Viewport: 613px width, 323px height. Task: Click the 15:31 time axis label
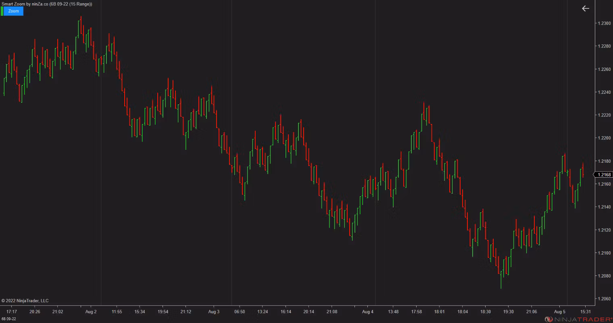pyautogui.click(x=585, y=312)
